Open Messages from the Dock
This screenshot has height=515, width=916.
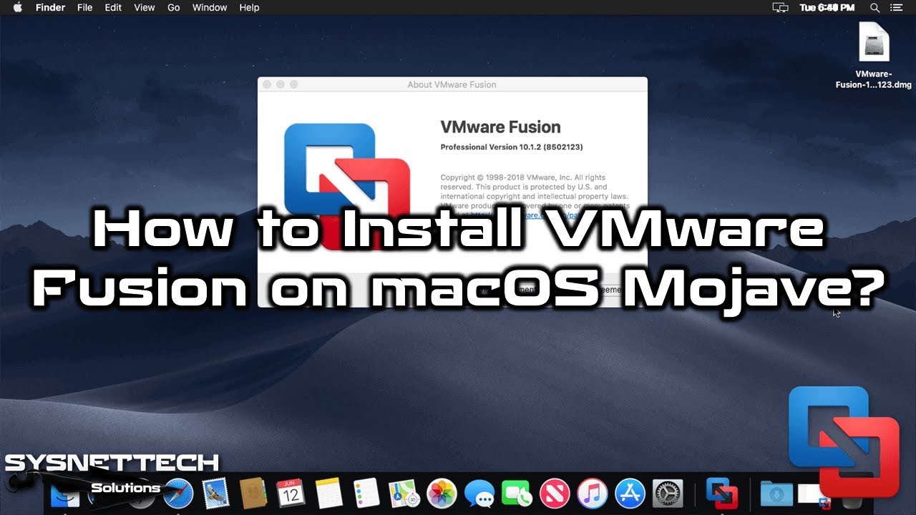point(479,494)
